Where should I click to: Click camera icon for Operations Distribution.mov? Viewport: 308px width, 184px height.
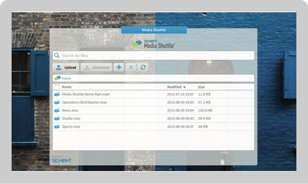pos(57,103)
